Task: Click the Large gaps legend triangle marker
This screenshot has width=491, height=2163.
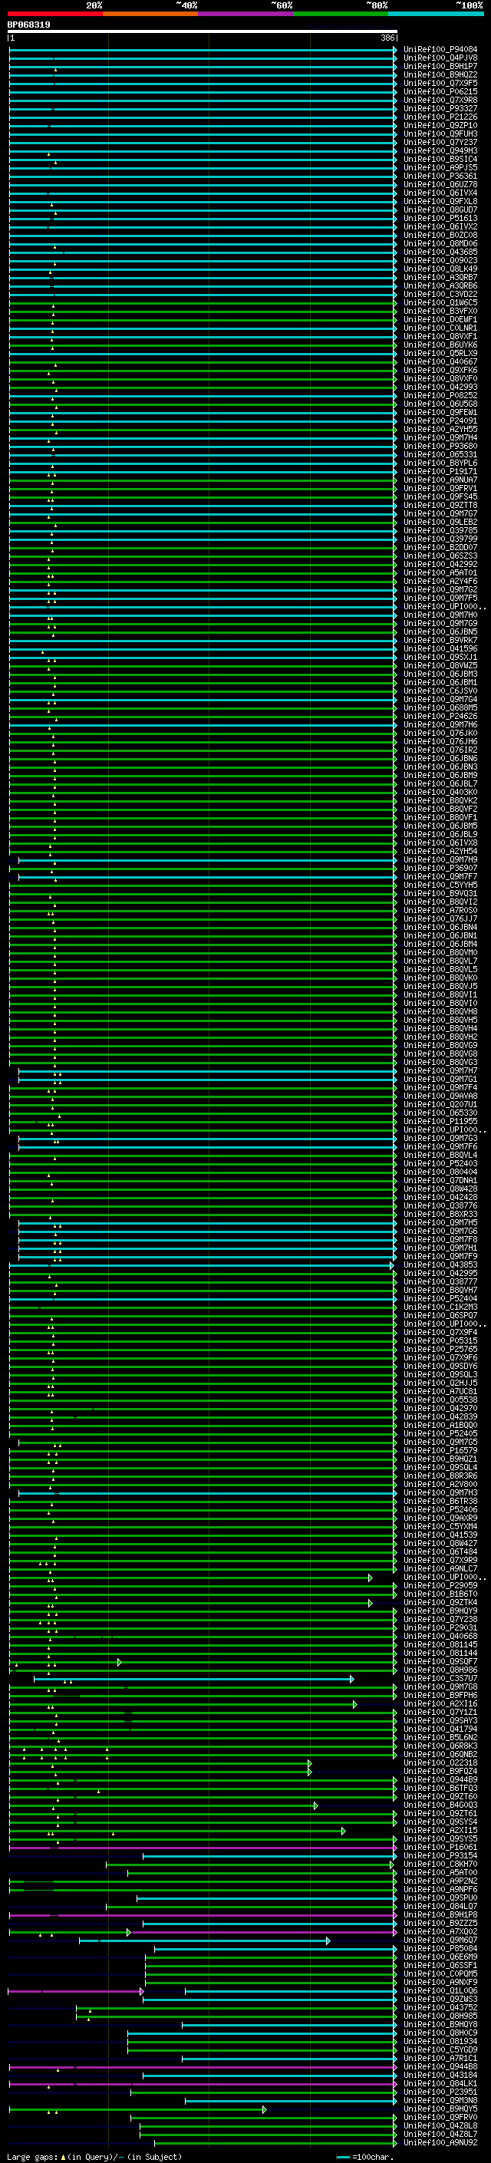Action: pyautogui.click(x=63, y=2157)
